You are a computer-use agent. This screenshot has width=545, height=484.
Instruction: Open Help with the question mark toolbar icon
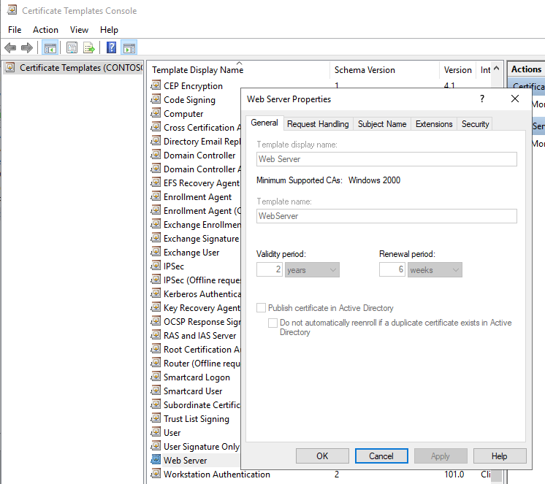pos(111,48)
